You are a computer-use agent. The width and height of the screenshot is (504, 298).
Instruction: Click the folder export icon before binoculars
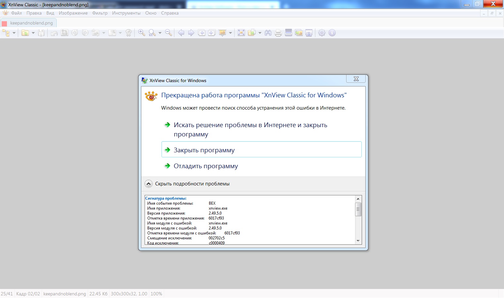pos(252,33)
